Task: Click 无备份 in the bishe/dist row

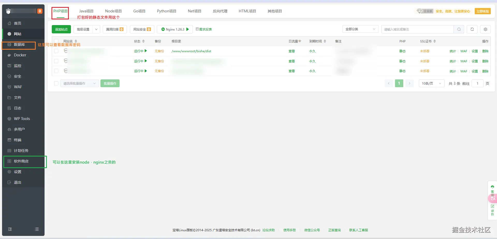Action: click(159, 51)
